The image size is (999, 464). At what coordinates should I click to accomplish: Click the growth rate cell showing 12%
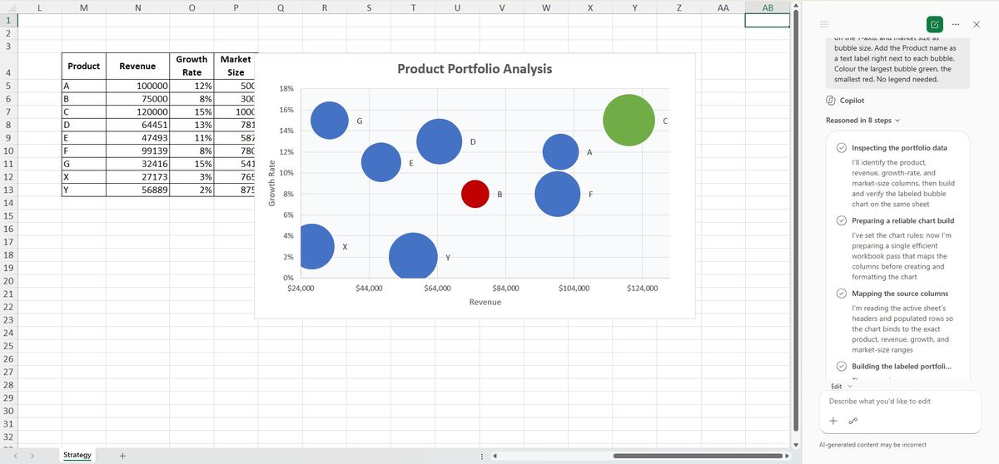pos(191,86)
